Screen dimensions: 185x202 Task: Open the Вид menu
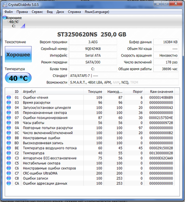pyautogui.click(x=50, y=12)
